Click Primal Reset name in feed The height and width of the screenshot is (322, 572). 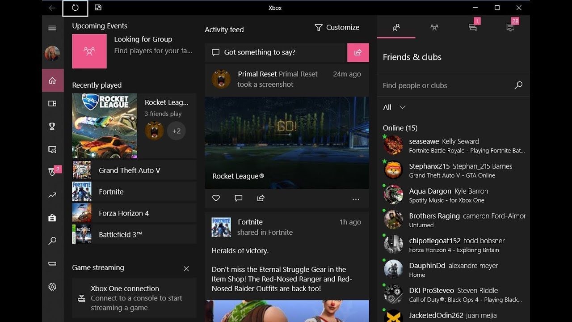(x=257, y=74)
